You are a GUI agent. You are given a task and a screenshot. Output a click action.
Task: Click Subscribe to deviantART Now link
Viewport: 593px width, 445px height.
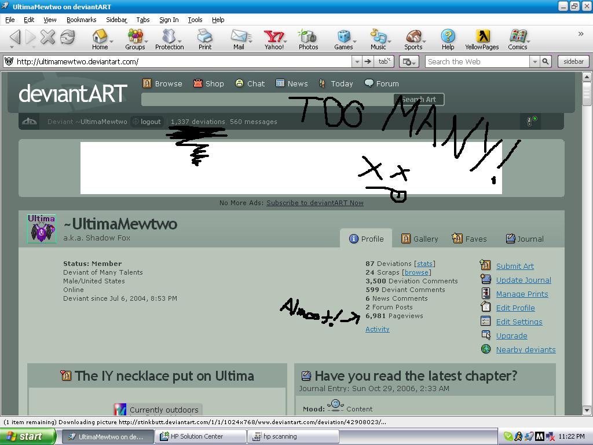(314, 203)
